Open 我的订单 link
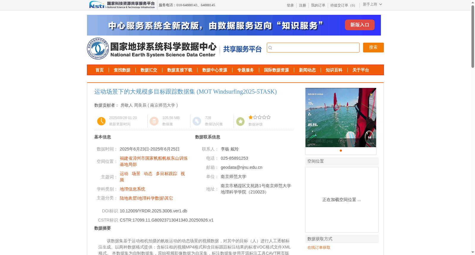The height and width of the screenshot is (255, 475). [x=318, y=5]
